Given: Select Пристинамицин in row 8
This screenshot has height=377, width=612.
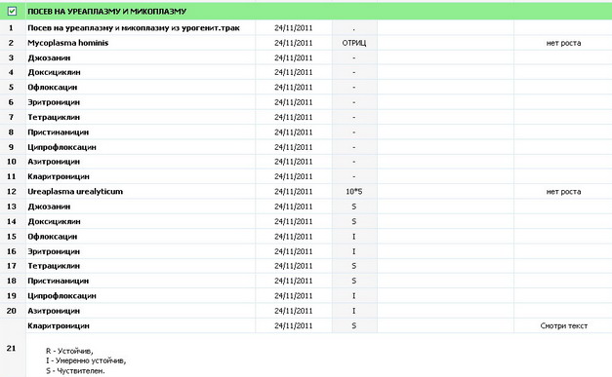Looking at the screenshot, I should [x=59, y=132].
